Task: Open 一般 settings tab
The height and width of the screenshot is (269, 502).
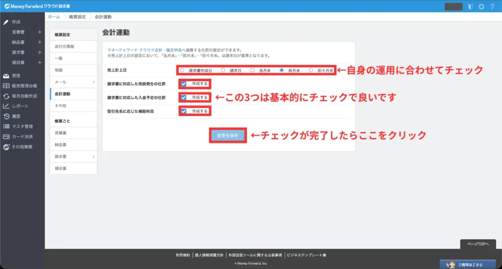Action: click(x=74, y=58)
